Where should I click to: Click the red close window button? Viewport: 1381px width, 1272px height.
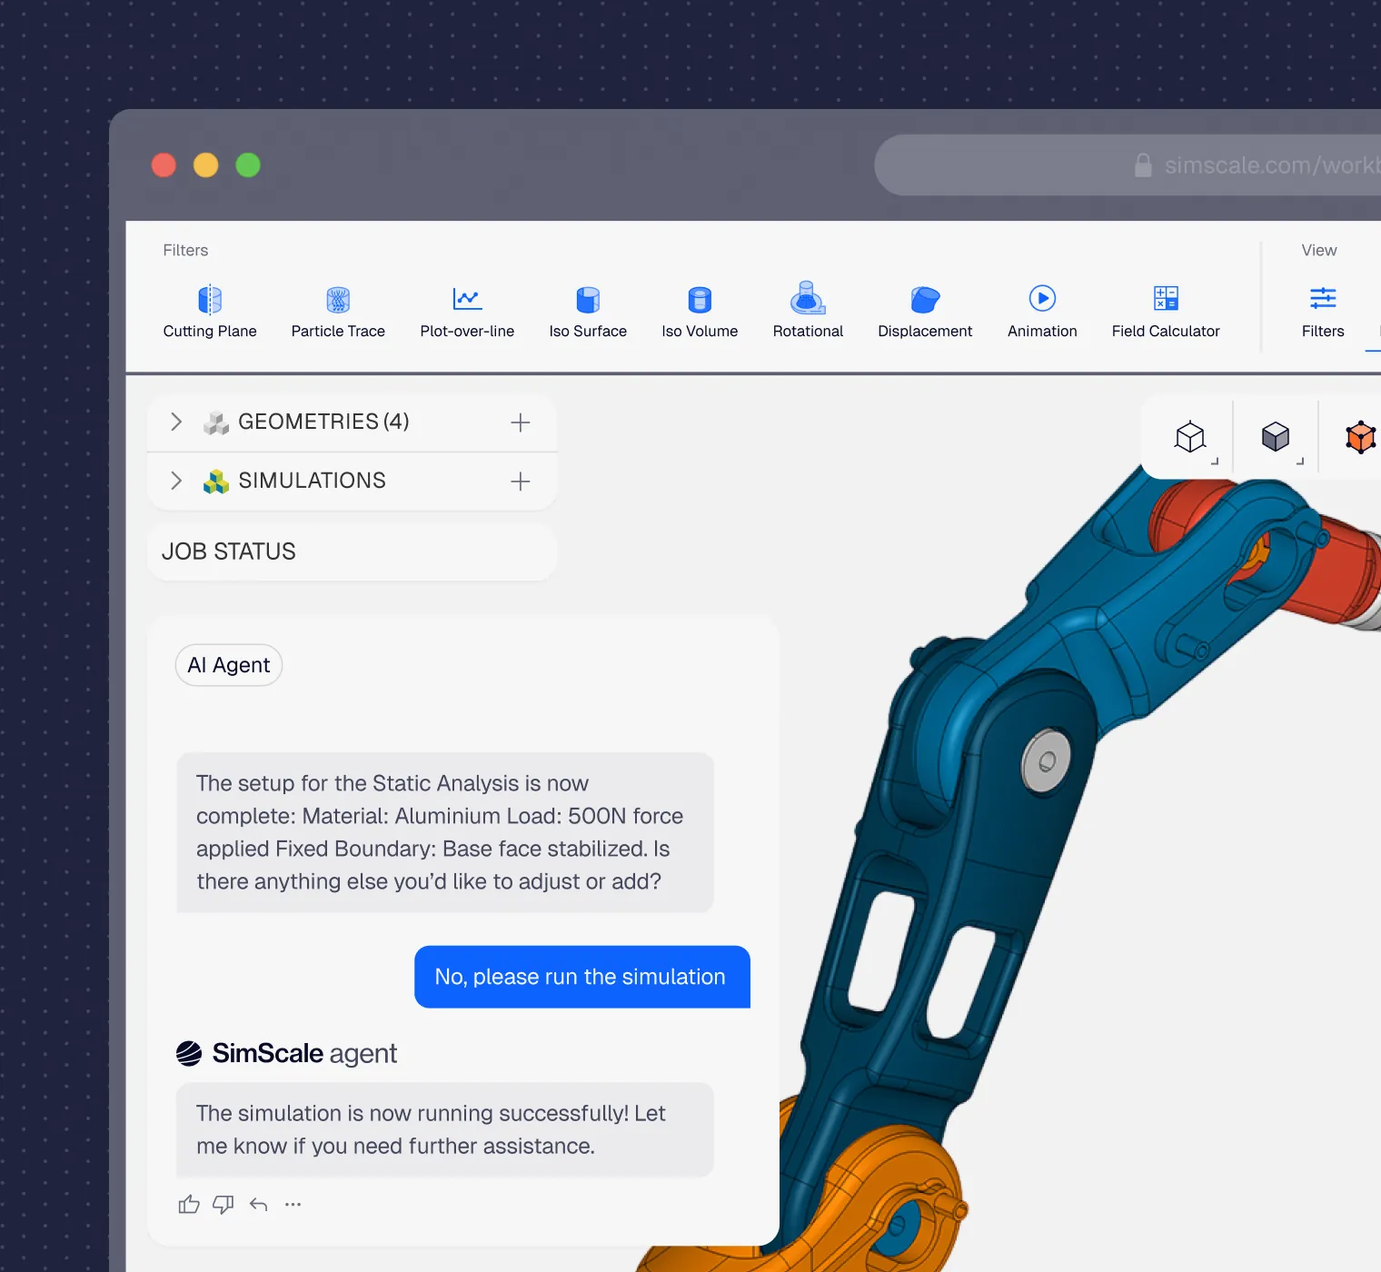click(164, 165)
